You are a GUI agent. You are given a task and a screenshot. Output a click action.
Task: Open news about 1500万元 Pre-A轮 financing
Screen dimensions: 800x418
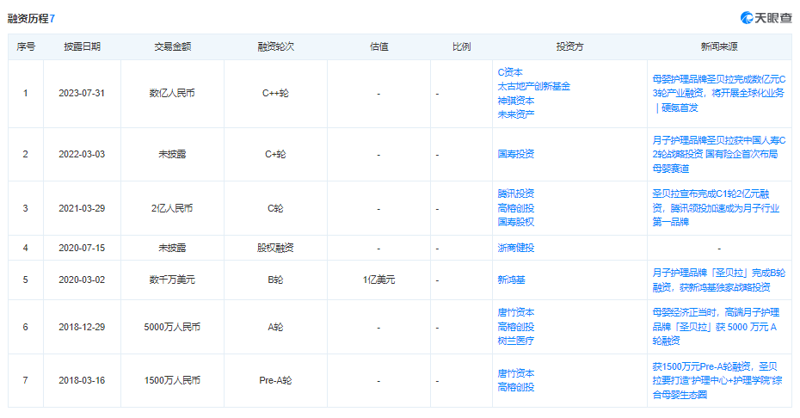click(x=718, y=380)
